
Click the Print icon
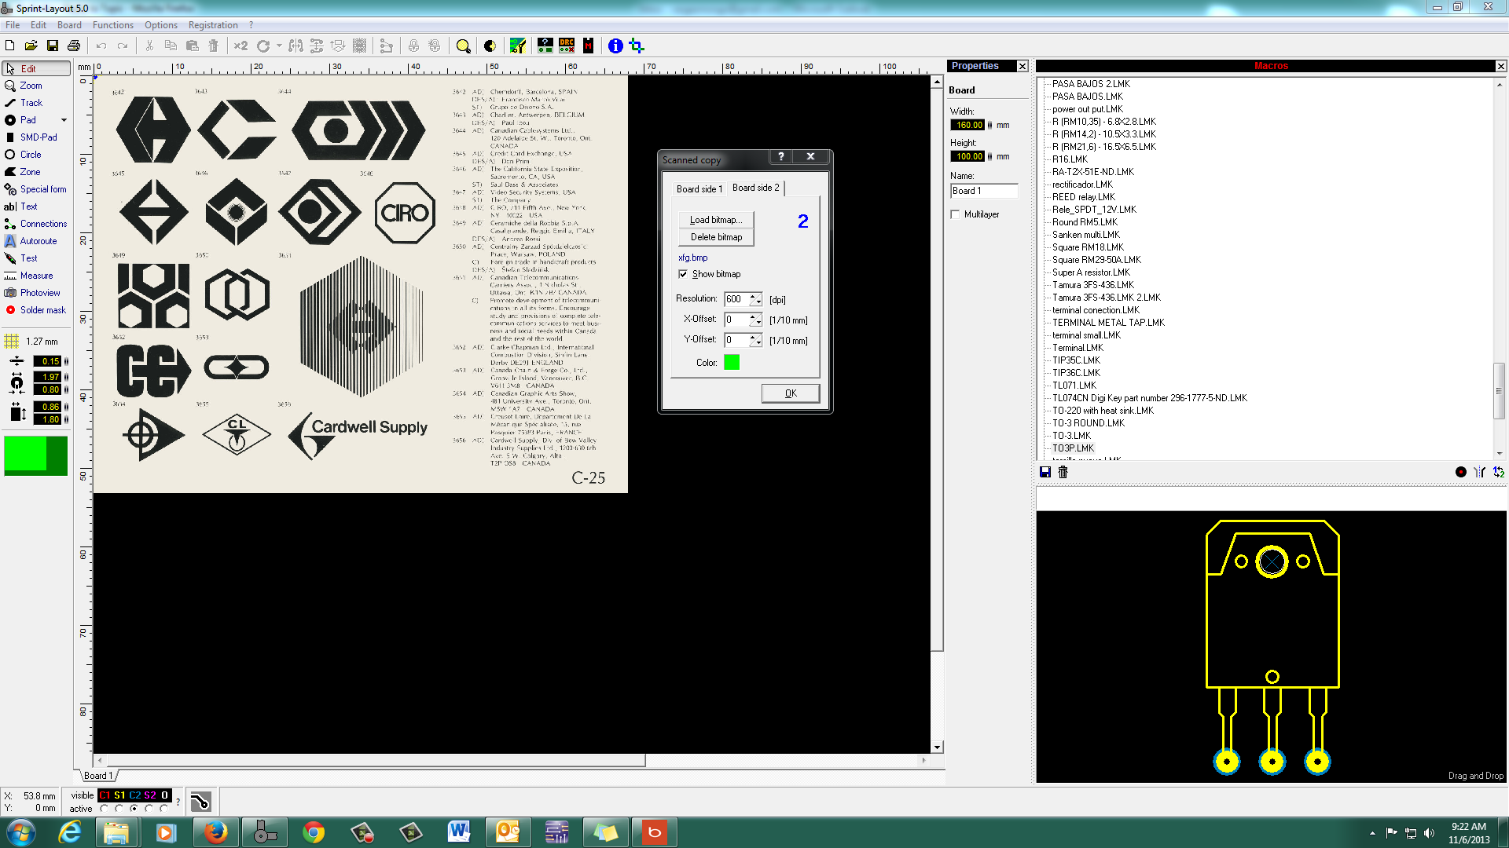(74, 46)
